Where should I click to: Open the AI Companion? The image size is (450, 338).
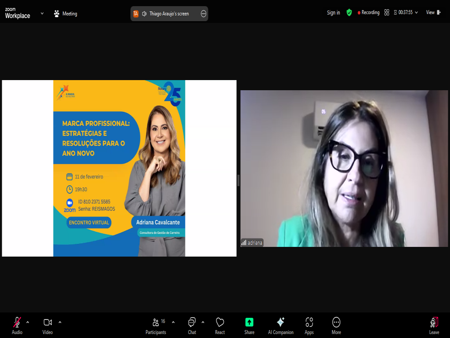(281, 325)
